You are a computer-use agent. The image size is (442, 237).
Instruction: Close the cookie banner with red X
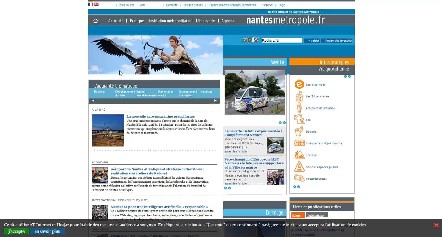coord(436,225)
